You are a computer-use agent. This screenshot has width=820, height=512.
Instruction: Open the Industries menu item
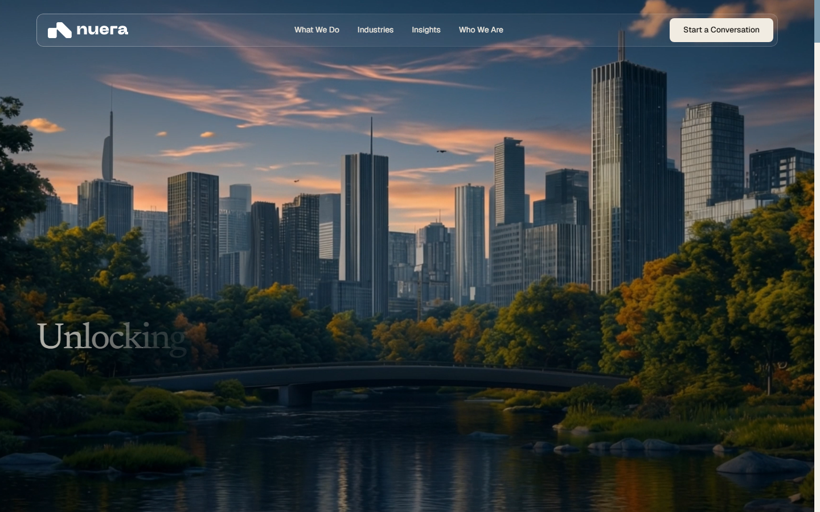coord(375,30)
